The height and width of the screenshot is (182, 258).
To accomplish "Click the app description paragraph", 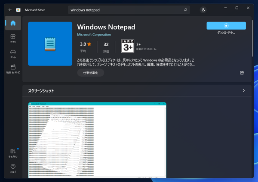I will pos(136,62).
